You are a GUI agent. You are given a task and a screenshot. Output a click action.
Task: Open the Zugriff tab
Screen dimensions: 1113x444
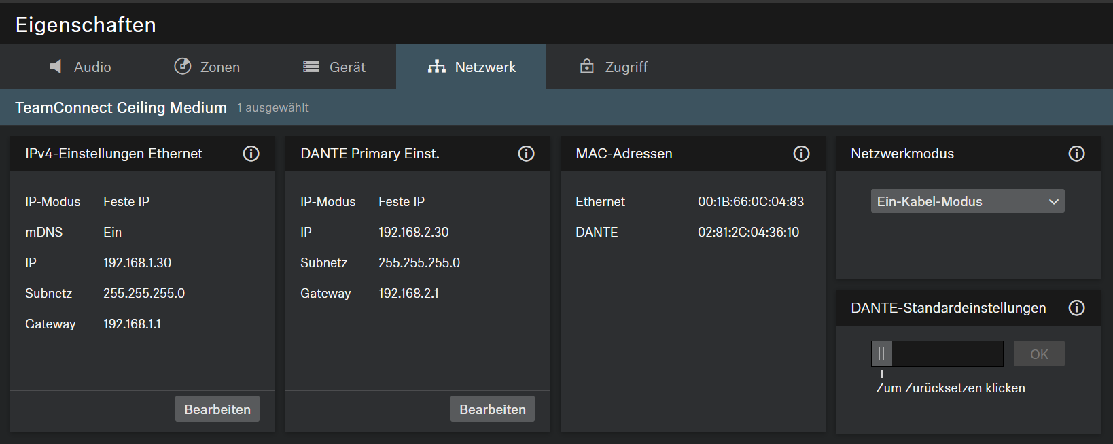614,67
